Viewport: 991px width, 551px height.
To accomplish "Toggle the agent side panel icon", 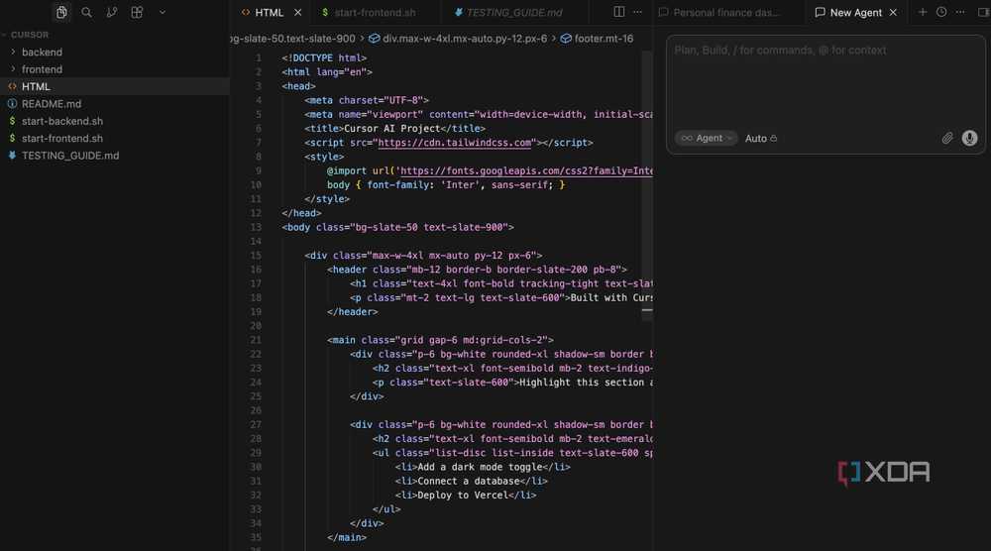I will 983,12.
